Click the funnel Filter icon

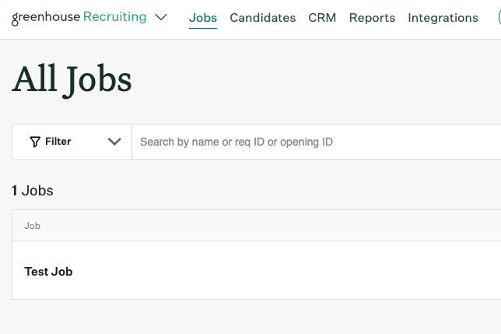(x=35, y=142)
